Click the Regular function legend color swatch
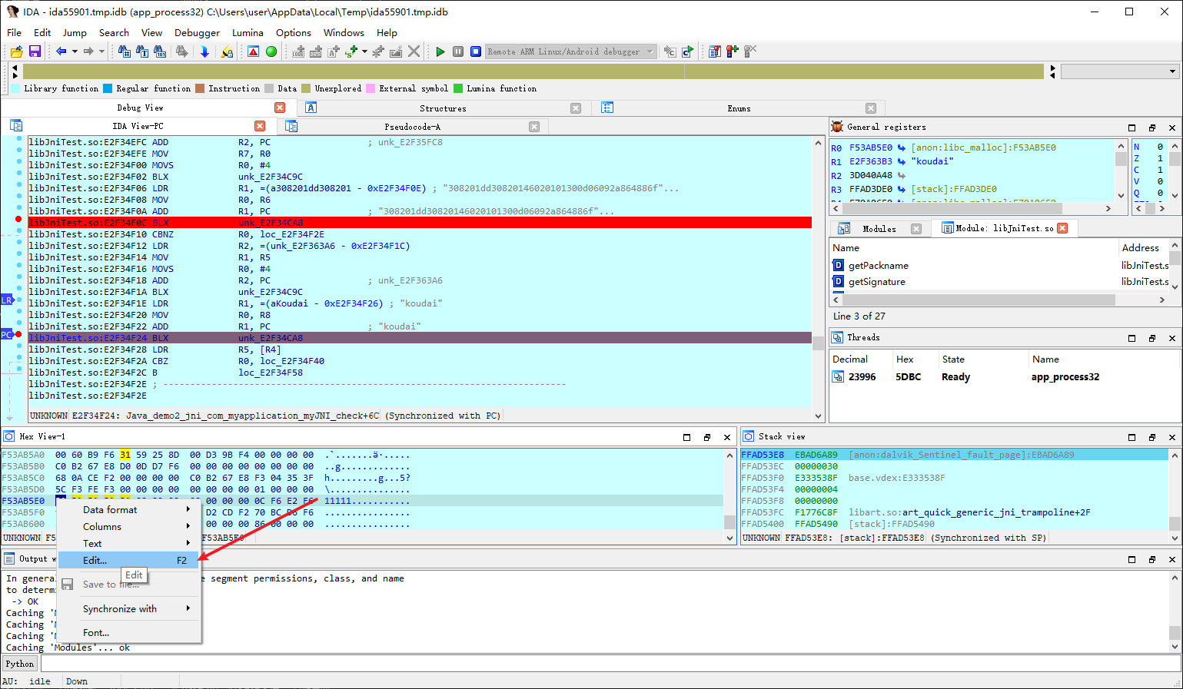This screenshot has height=689, width=1183. [x=108, y=88]
